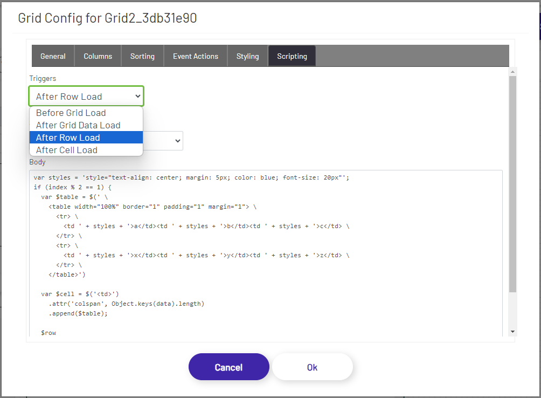Select the Scripting tab
Screen dimensions: 541x398
pyautogui.click(x=292, y=56)
